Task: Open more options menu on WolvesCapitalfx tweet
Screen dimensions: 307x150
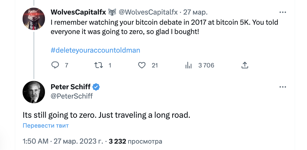Action: coord(283,12)
